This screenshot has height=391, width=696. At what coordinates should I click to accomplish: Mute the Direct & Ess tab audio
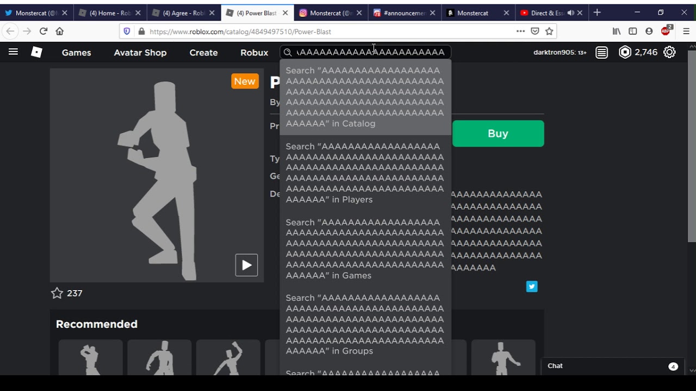570,13
